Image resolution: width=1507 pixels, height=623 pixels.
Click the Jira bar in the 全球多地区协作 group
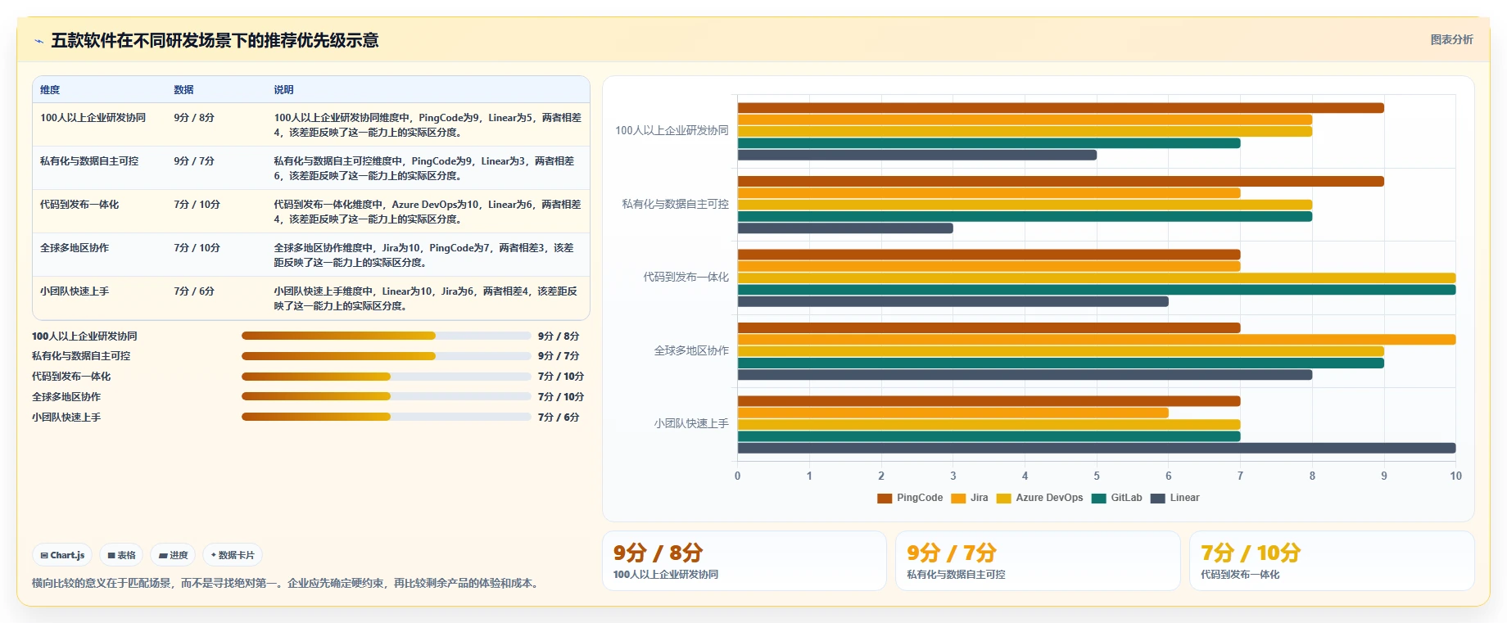1097,340
